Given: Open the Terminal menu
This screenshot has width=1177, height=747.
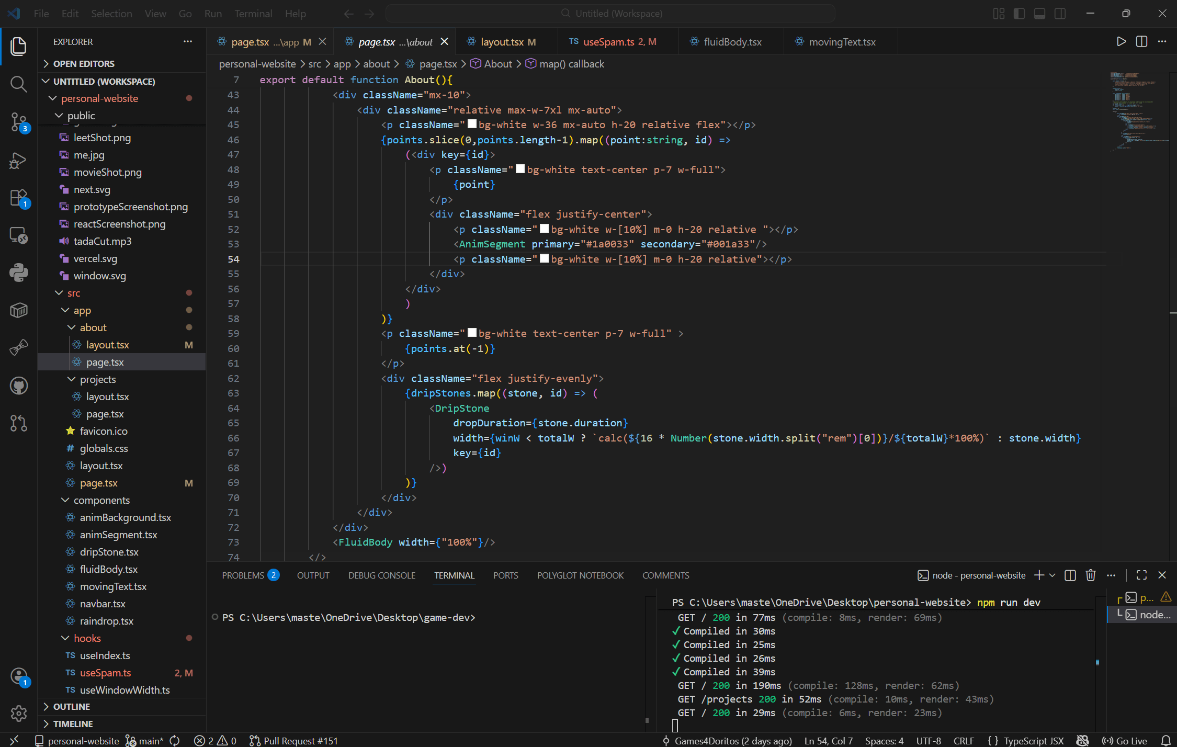Looking at the screenshot, I should [x=253, y=14].
